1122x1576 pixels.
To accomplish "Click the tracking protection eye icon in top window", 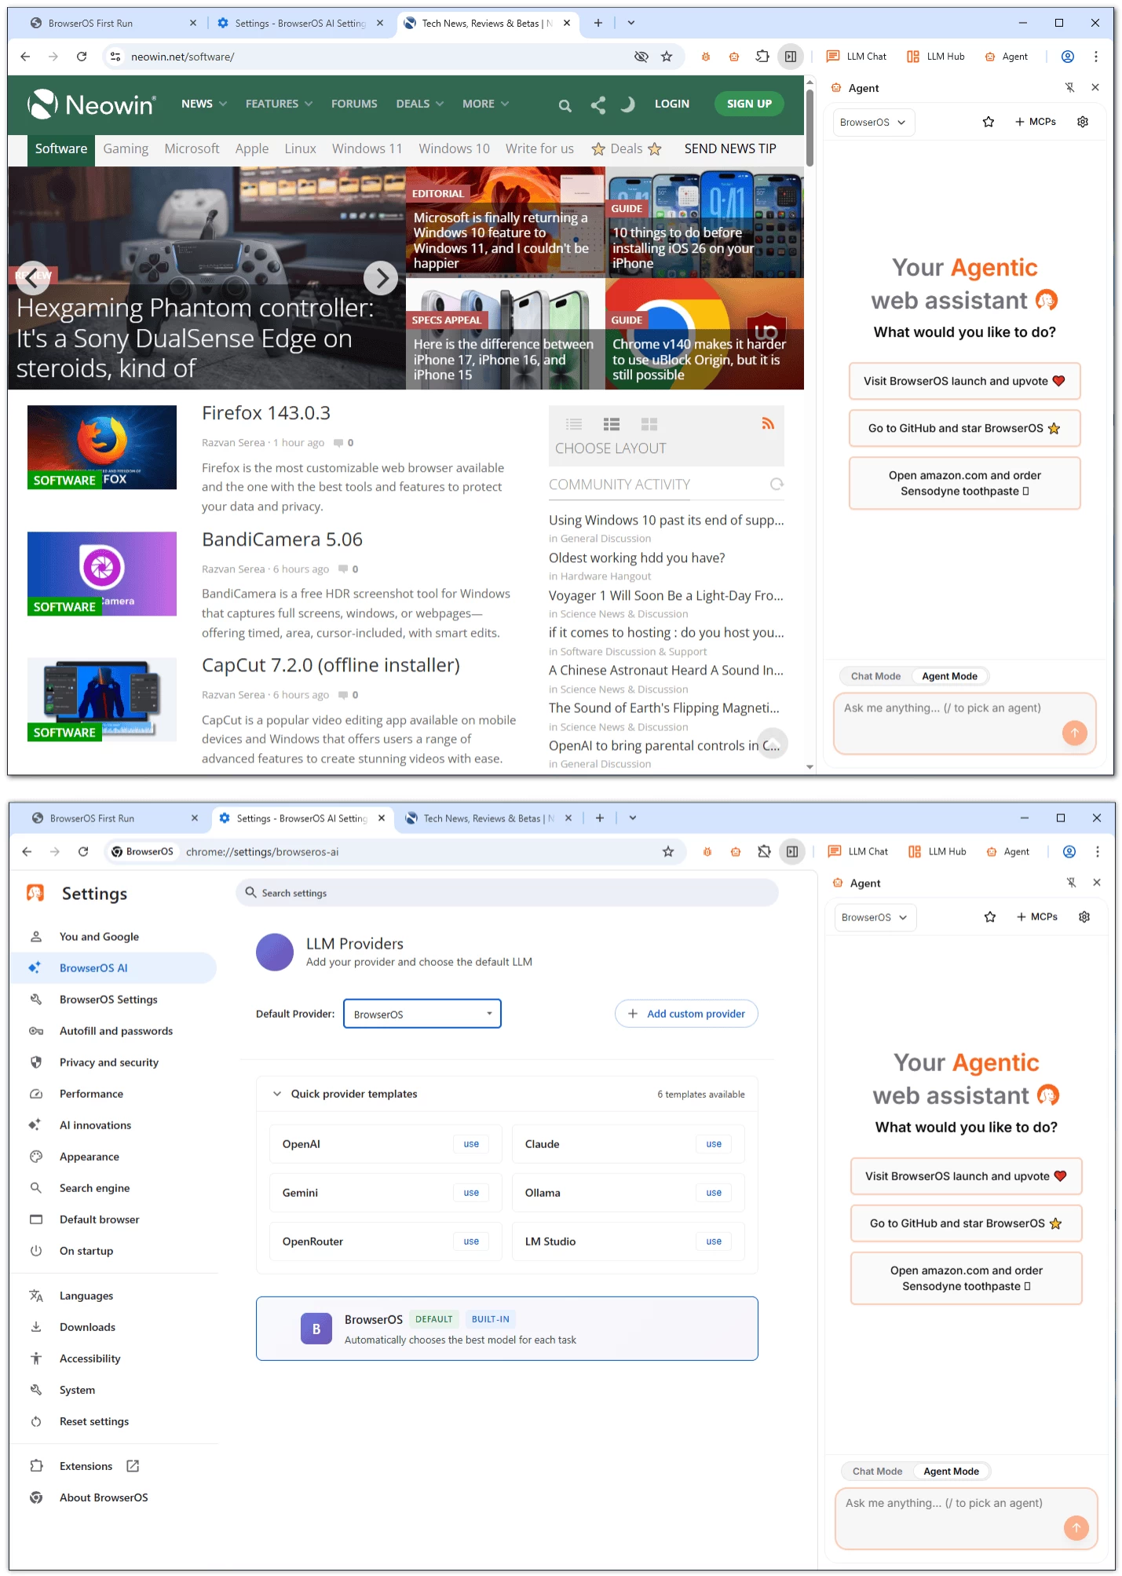I will tap(641, 57).
